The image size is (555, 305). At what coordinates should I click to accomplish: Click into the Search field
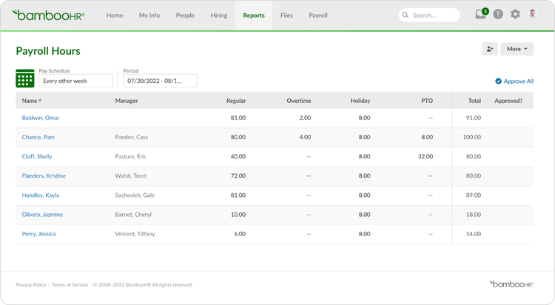pos(429,16)
